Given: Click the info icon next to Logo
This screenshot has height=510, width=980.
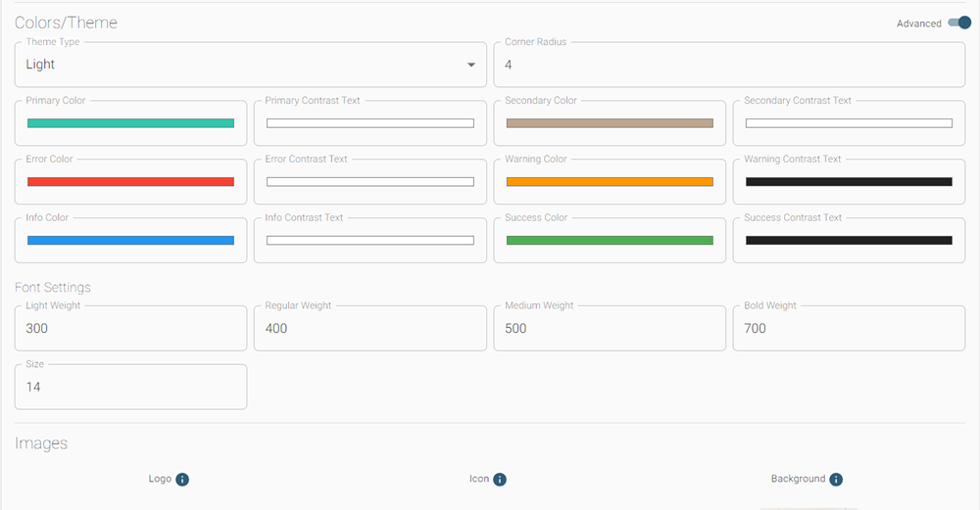Looking at the screenshot, I should point(182,480).
